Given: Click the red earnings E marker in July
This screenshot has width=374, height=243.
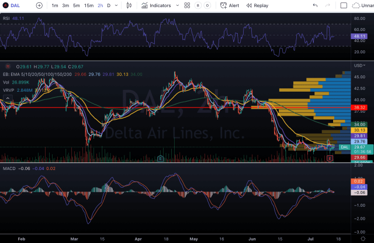Looking at the screenshot, I should click(330, 158).
